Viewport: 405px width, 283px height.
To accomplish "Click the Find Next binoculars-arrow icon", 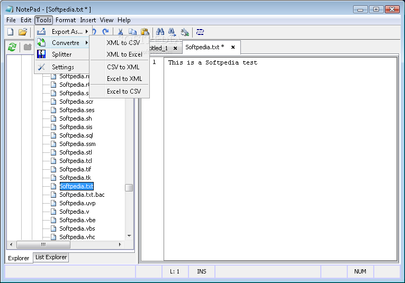I will [172, 32].
